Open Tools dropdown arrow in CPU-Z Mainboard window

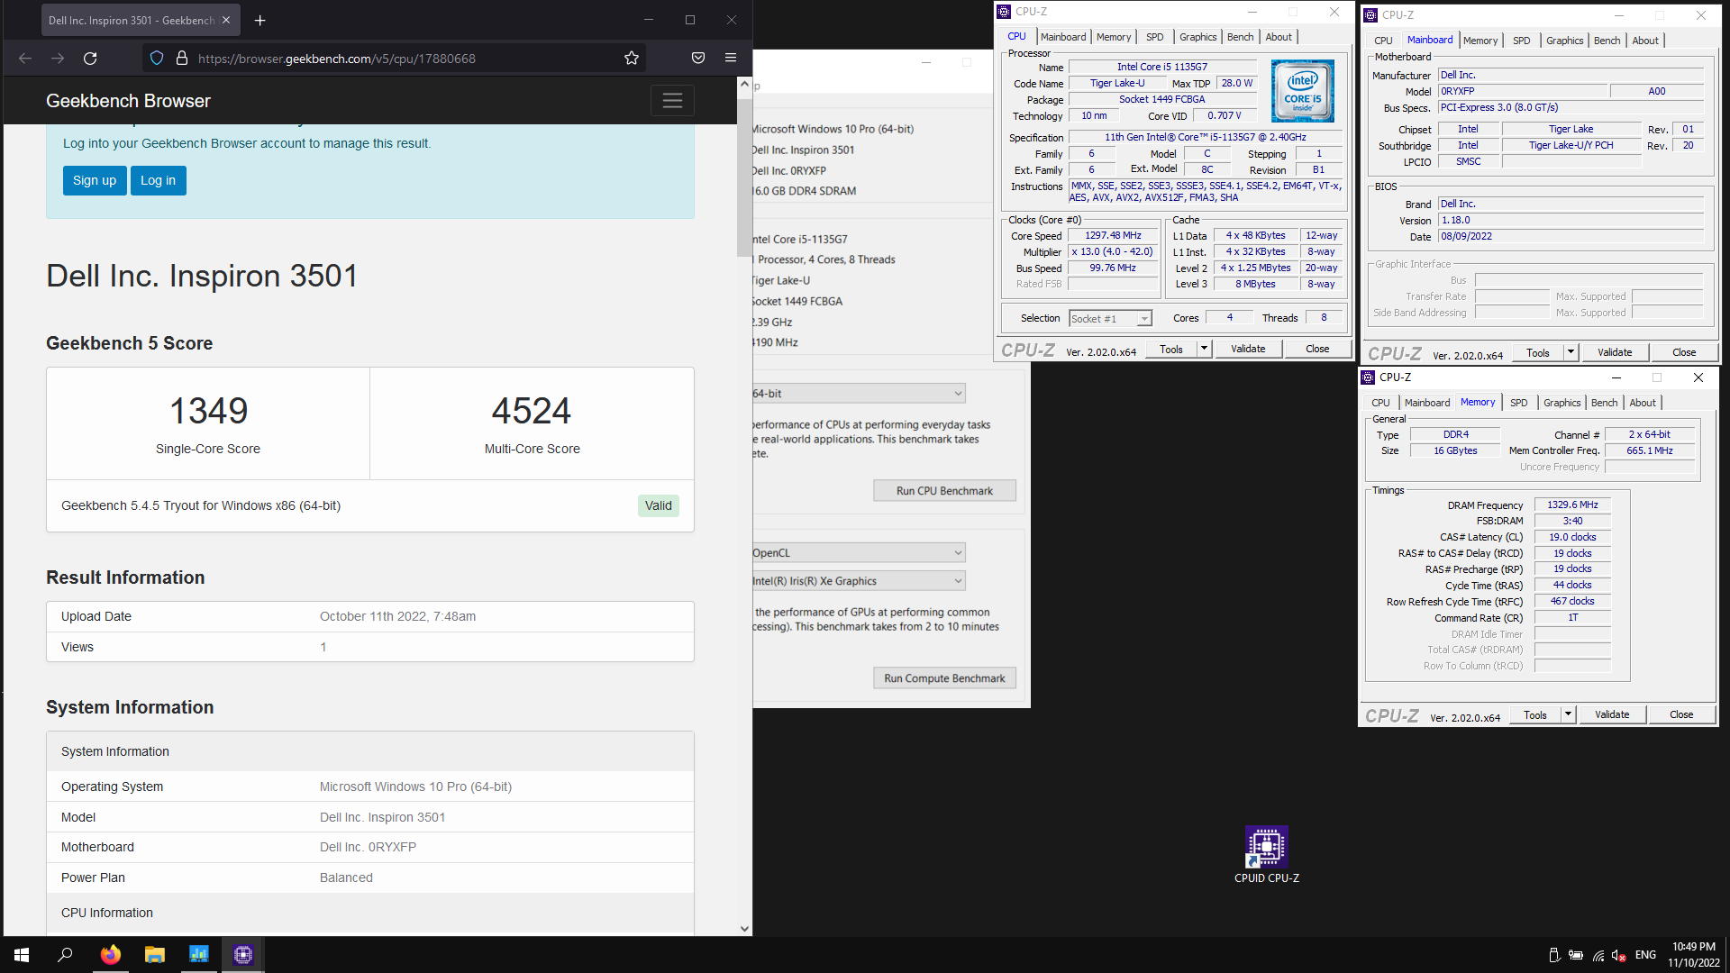point(1571,353)
